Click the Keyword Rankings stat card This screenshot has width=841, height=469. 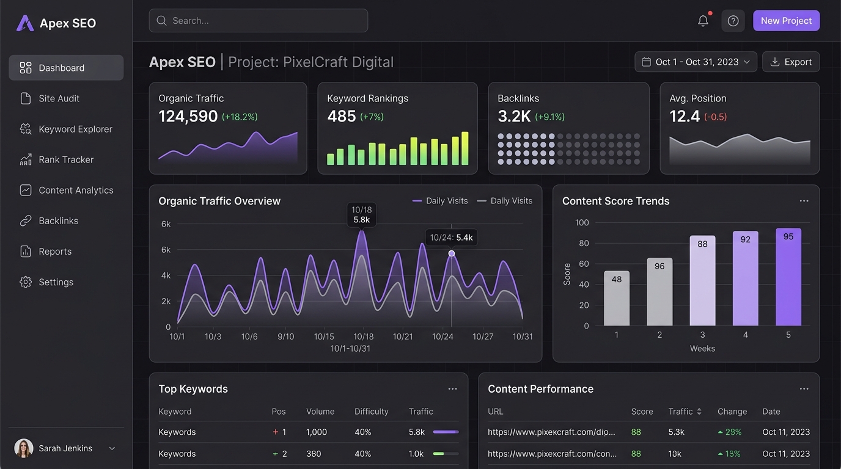pos(397,128)
